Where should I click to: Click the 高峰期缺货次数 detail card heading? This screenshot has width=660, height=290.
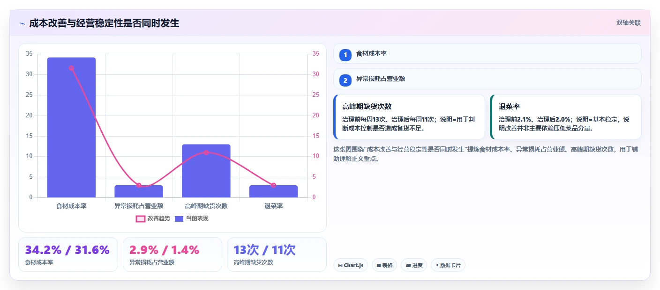pyautogui.click(x=367, y=107)
